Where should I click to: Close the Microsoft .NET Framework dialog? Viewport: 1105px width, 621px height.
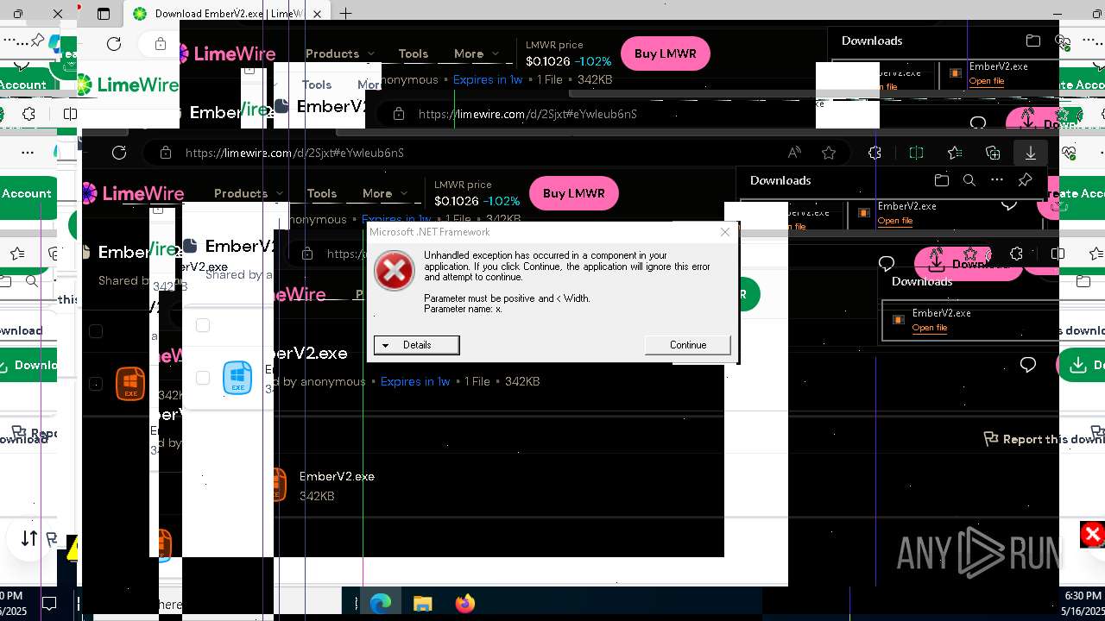coord(725,232)
